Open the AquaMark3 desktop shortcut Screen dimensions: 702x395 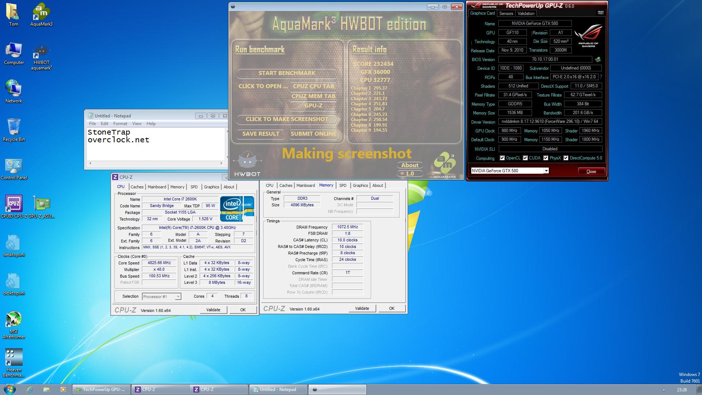41,15
